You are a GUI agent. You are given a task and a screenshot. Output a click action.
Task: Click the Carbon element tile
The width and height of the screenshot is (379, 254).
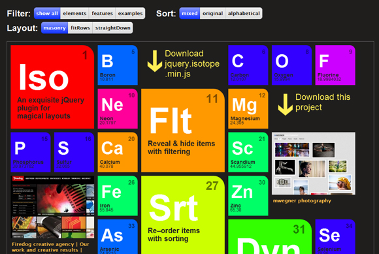[x=248, y=65]
